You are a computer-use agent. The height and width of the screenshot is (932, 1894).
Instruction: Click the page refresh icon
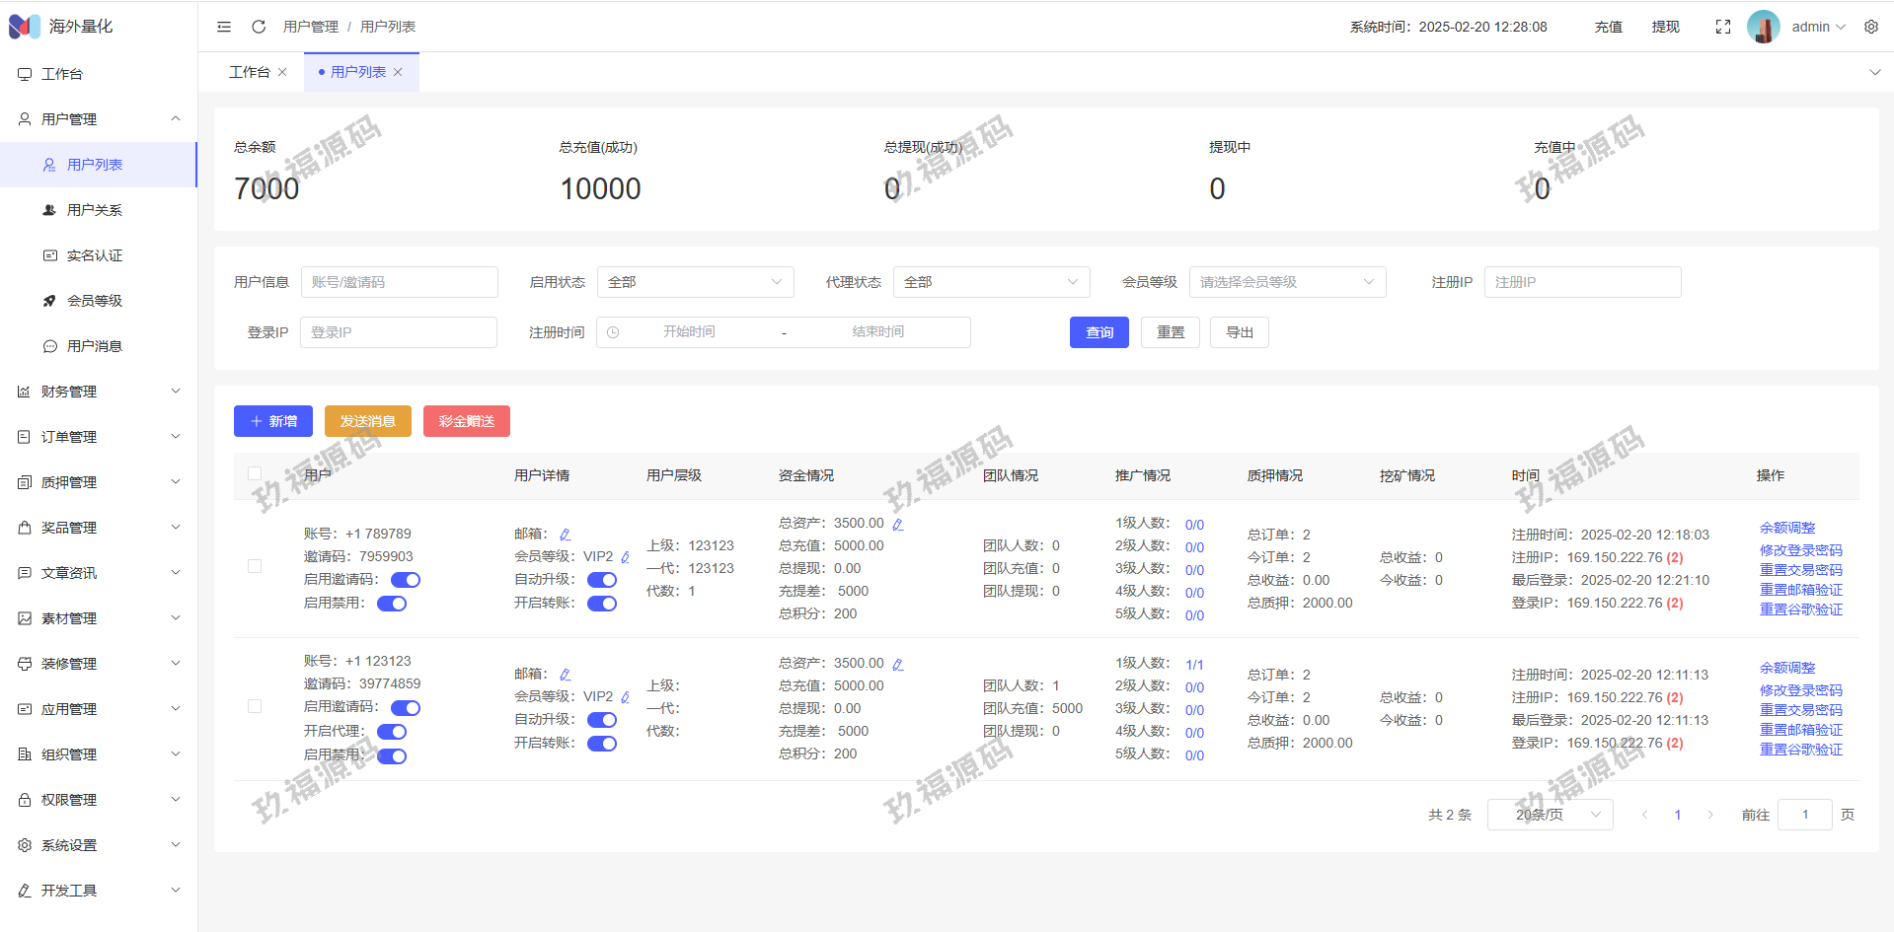[259, 27]
